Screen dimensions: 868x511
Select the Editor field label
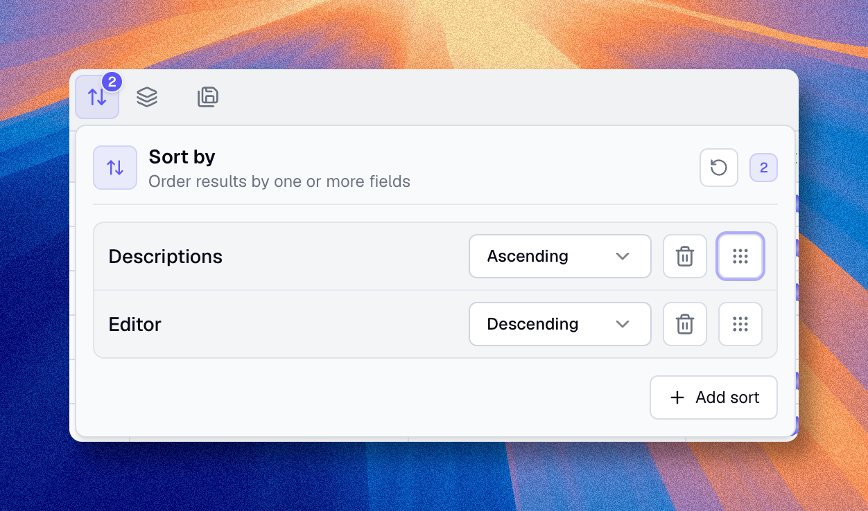tap(135, 324)
